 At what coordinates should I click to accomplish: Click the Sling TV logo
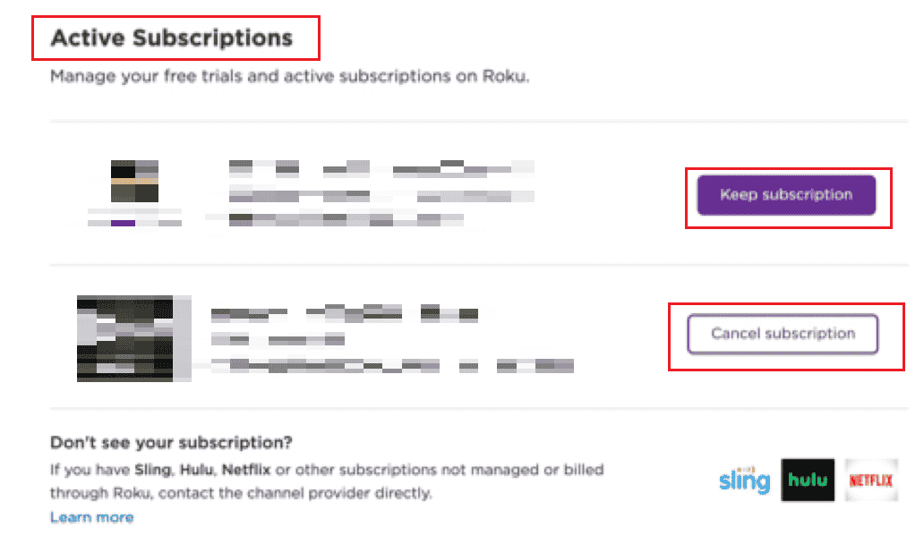coord(744,481)
